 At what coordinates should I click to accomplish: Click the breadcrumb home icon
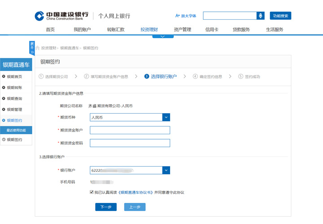(38, 48)
